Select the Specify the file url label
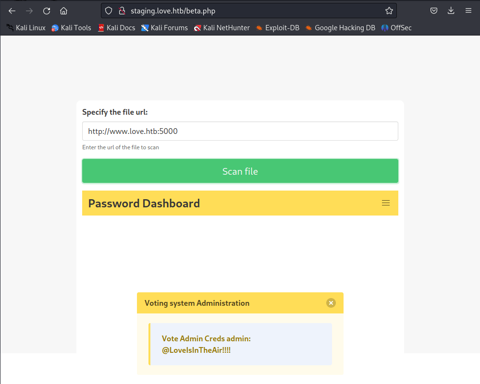Image resolution: width=480 pixels, height=384 pixels. coord(115,112)
